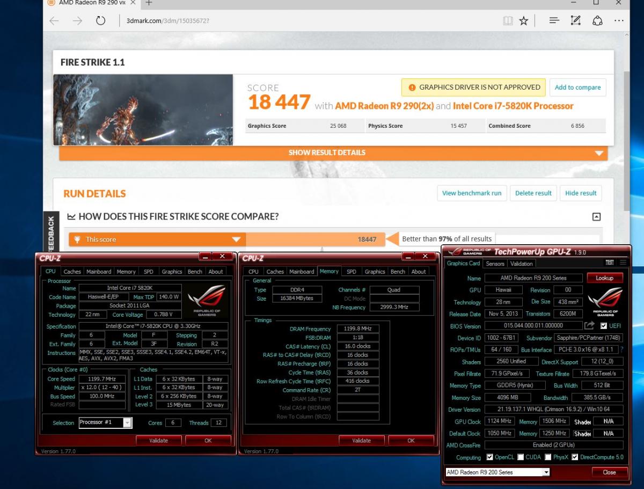Click OK in right CPU-Z window
This screenshot has height=489, width=644.
tap(411, 441)
